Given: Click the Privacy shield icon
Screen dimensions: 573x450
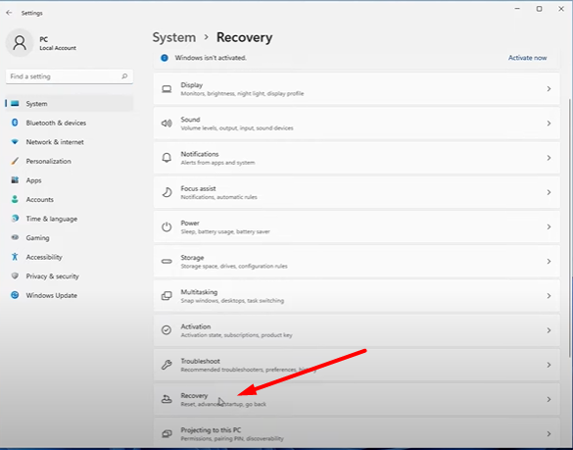Looking at the screenshot, I should tap(15, 275).
